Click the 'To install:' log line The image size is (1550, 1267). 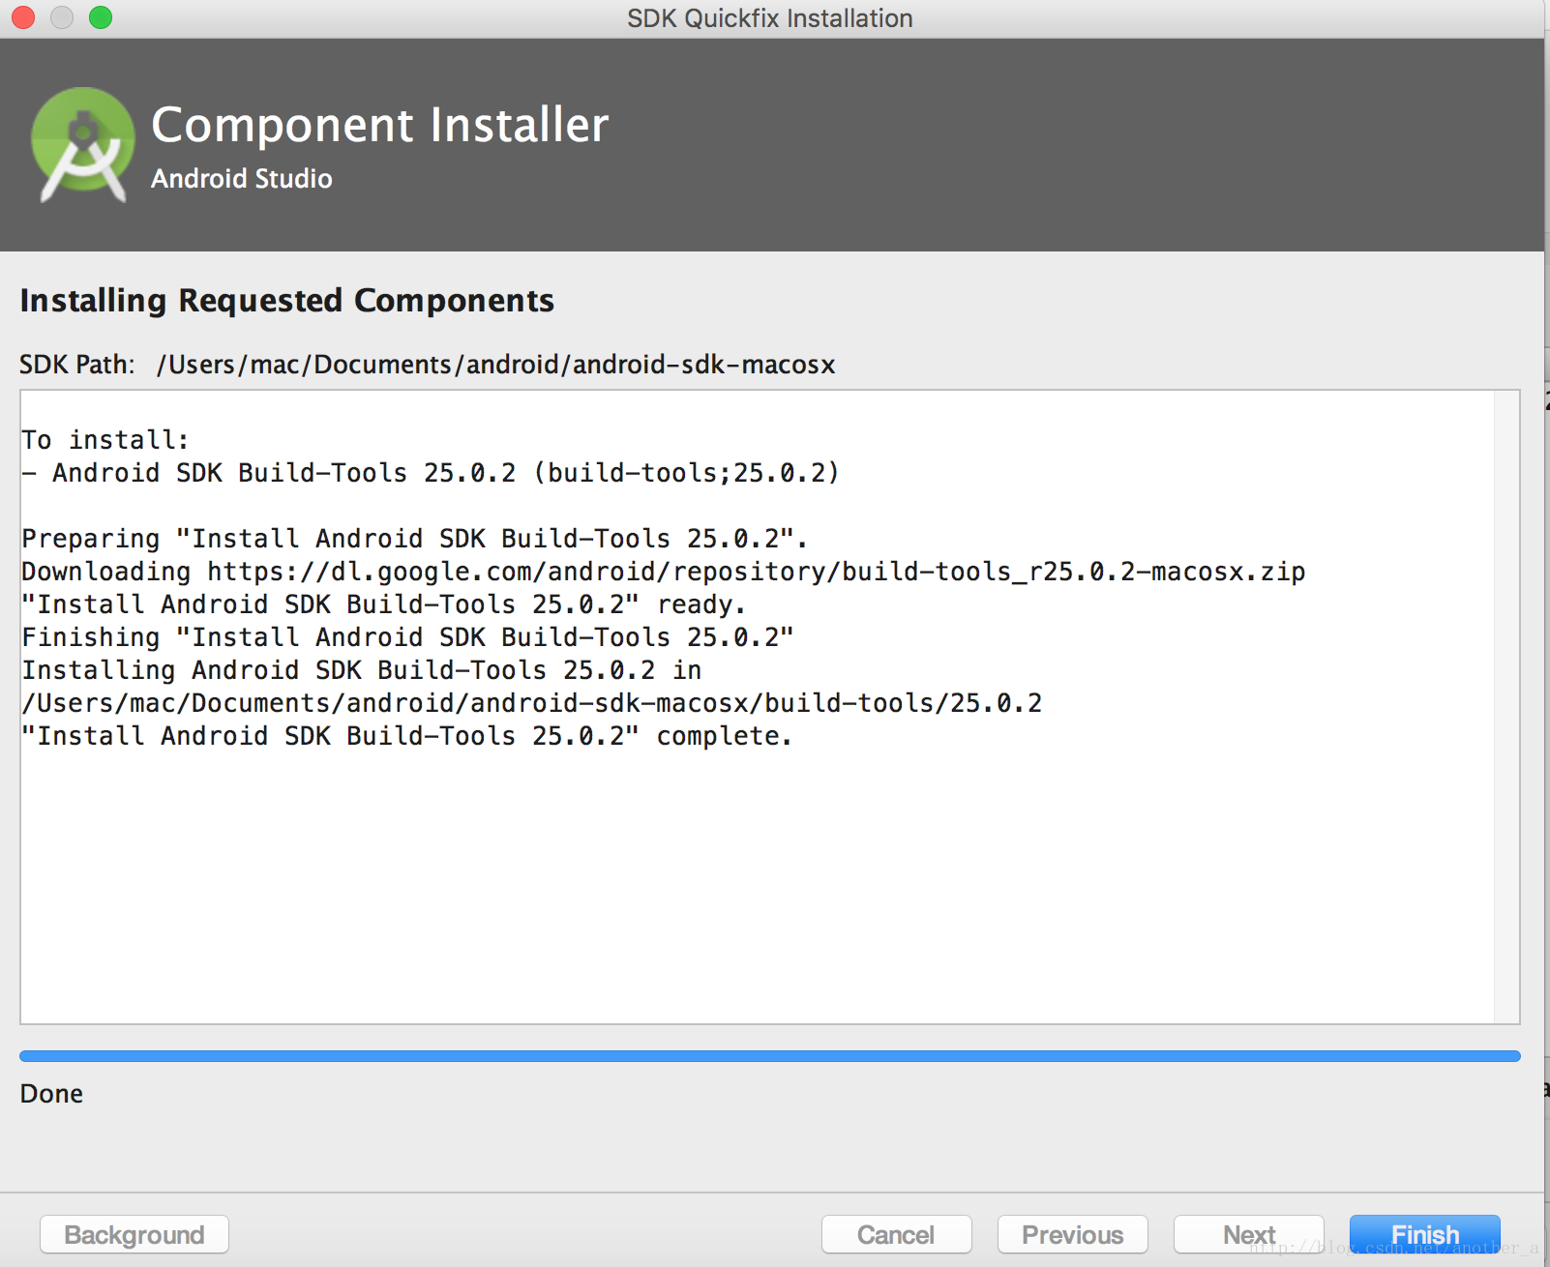click(105, 440)
